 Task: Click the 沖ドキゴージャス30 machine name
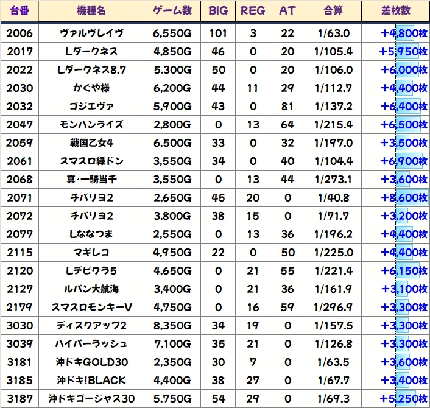pos(91,399)
